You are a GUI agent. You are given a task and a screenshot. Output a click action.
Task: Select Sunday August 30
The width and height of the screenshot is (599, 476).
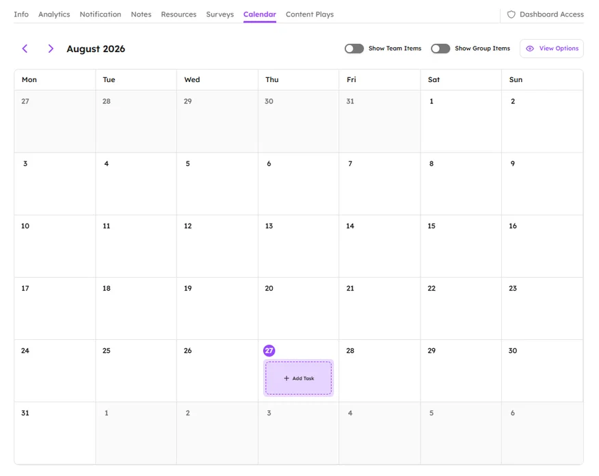pyautogui.click(x=542, y=371)
